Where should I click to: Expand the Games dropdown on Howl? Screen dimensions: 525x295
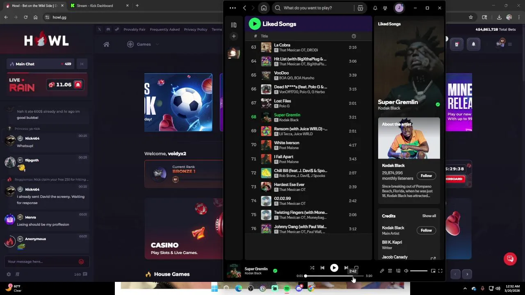pyautogui.click(x=144, y=44)
